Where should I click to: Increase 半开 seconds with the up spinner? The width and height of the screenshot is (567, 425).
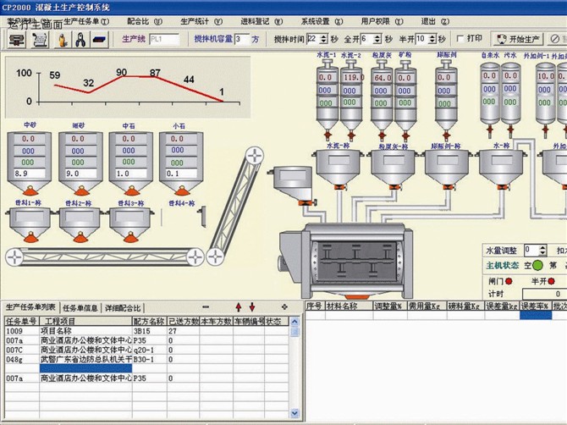[x=432, y=36]
